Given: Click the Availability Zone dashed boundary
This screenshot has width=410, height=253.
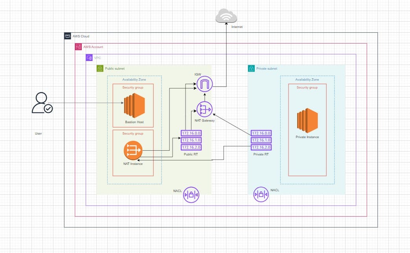Looking at the screenshot, I should click(134, 79).
